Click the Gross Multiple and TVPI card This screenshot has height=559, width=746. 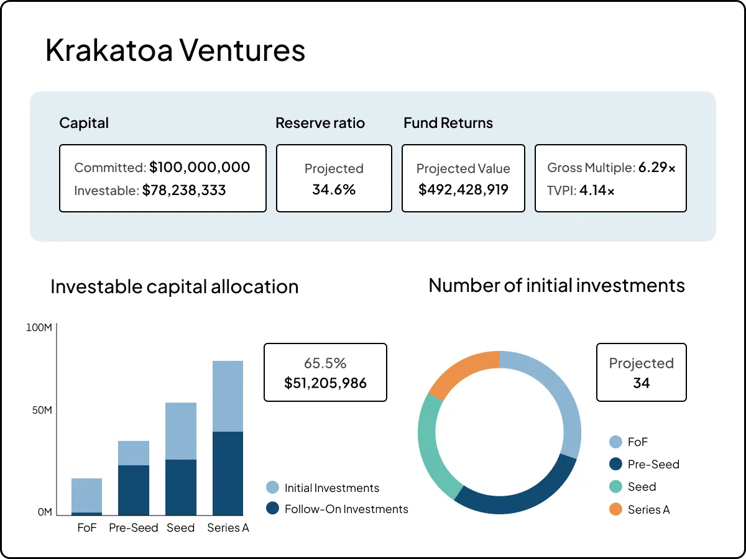[x=610, y=179]
